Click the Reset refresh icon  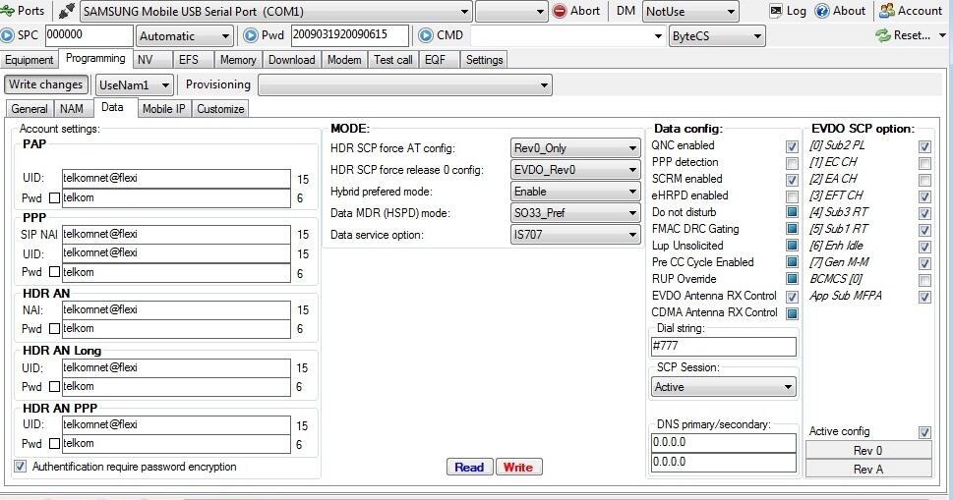[883, 35]
